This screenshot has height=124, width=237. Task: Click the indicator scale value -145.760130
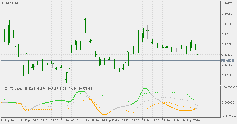click(x=229, y=116)
